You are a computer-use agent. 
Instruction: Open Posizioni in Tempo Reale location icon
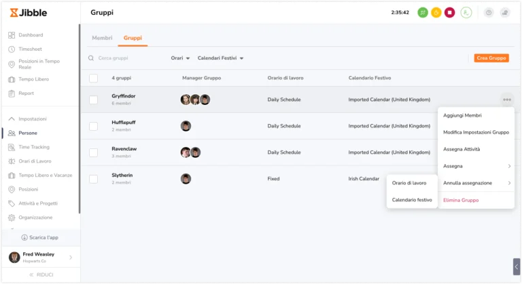coord(12,64)
